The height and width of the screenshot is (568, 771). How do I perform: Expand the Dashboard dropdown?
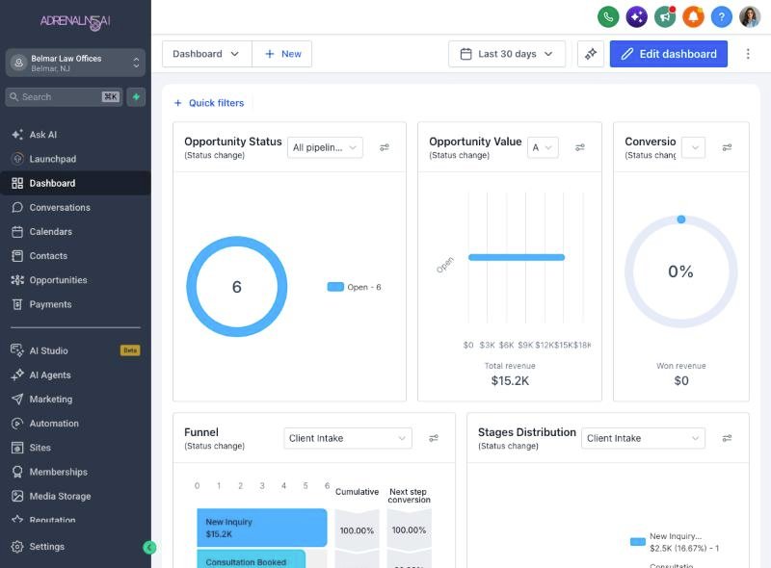[207, 54]
